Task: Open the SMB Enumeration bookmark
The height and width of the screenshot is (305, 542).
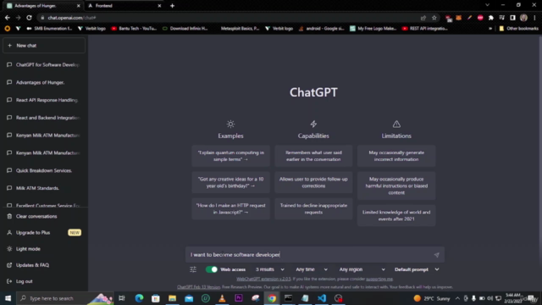Action: tap(49, 28)
